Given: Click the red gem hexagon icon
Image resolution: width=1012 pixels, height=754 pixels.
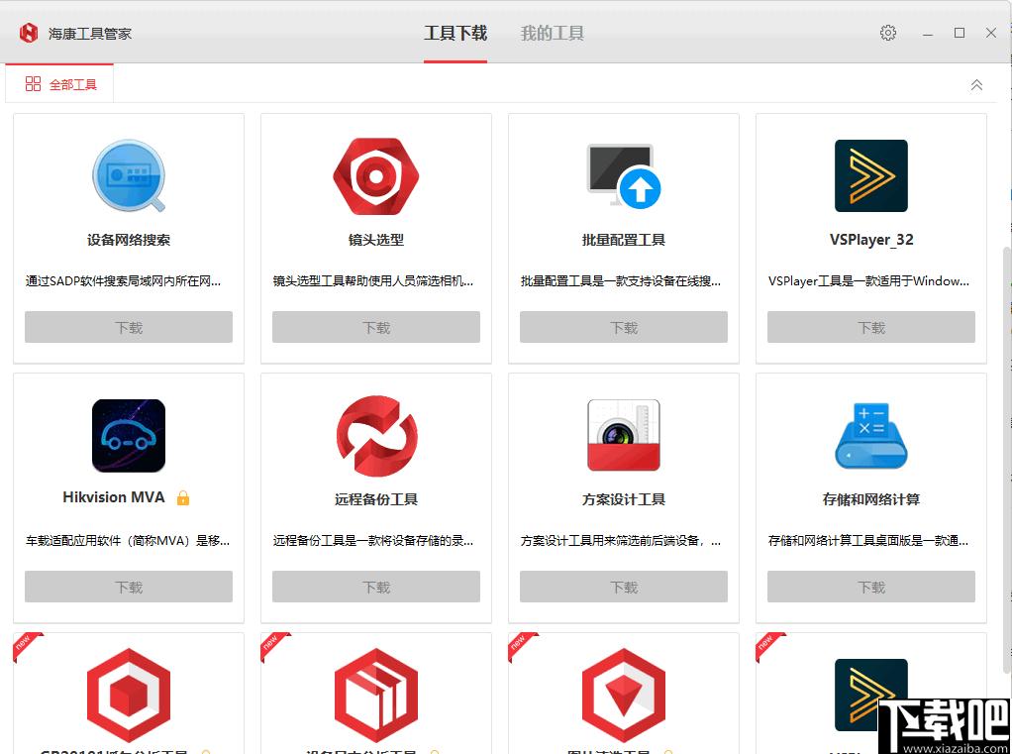Looking at the screenshot, I should click(624, 696).
